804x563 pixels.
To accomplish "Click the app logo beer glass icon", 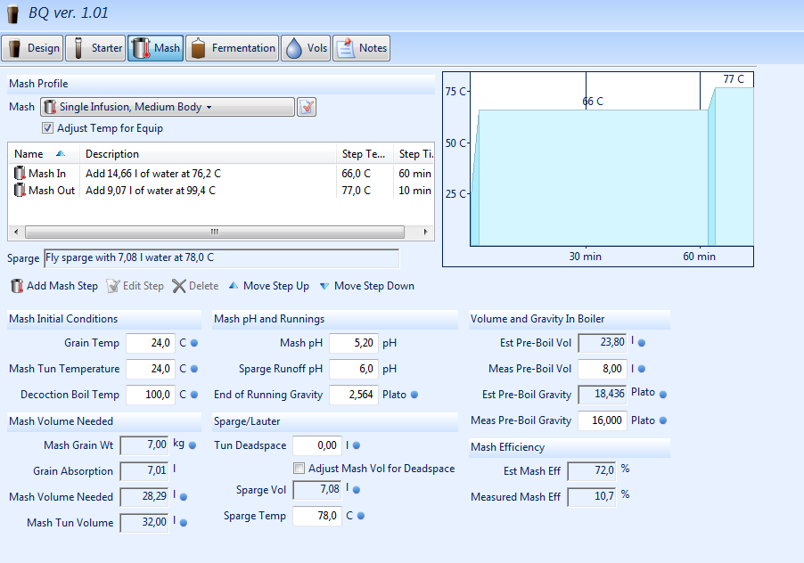I will click(12, 12).
